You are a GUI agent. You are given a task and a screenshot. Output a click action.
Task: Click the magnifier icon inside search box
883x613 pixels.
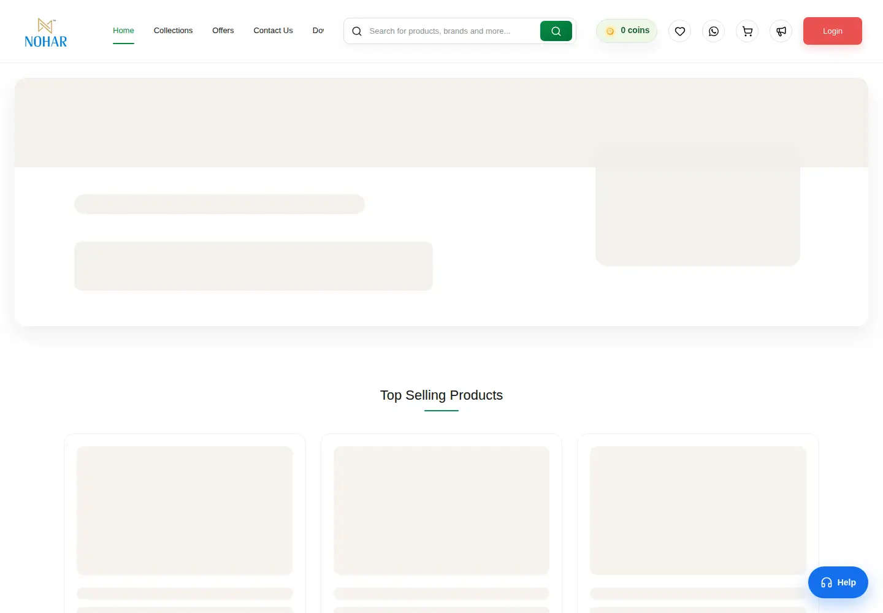pyautogui.click(x=357, y=31)
